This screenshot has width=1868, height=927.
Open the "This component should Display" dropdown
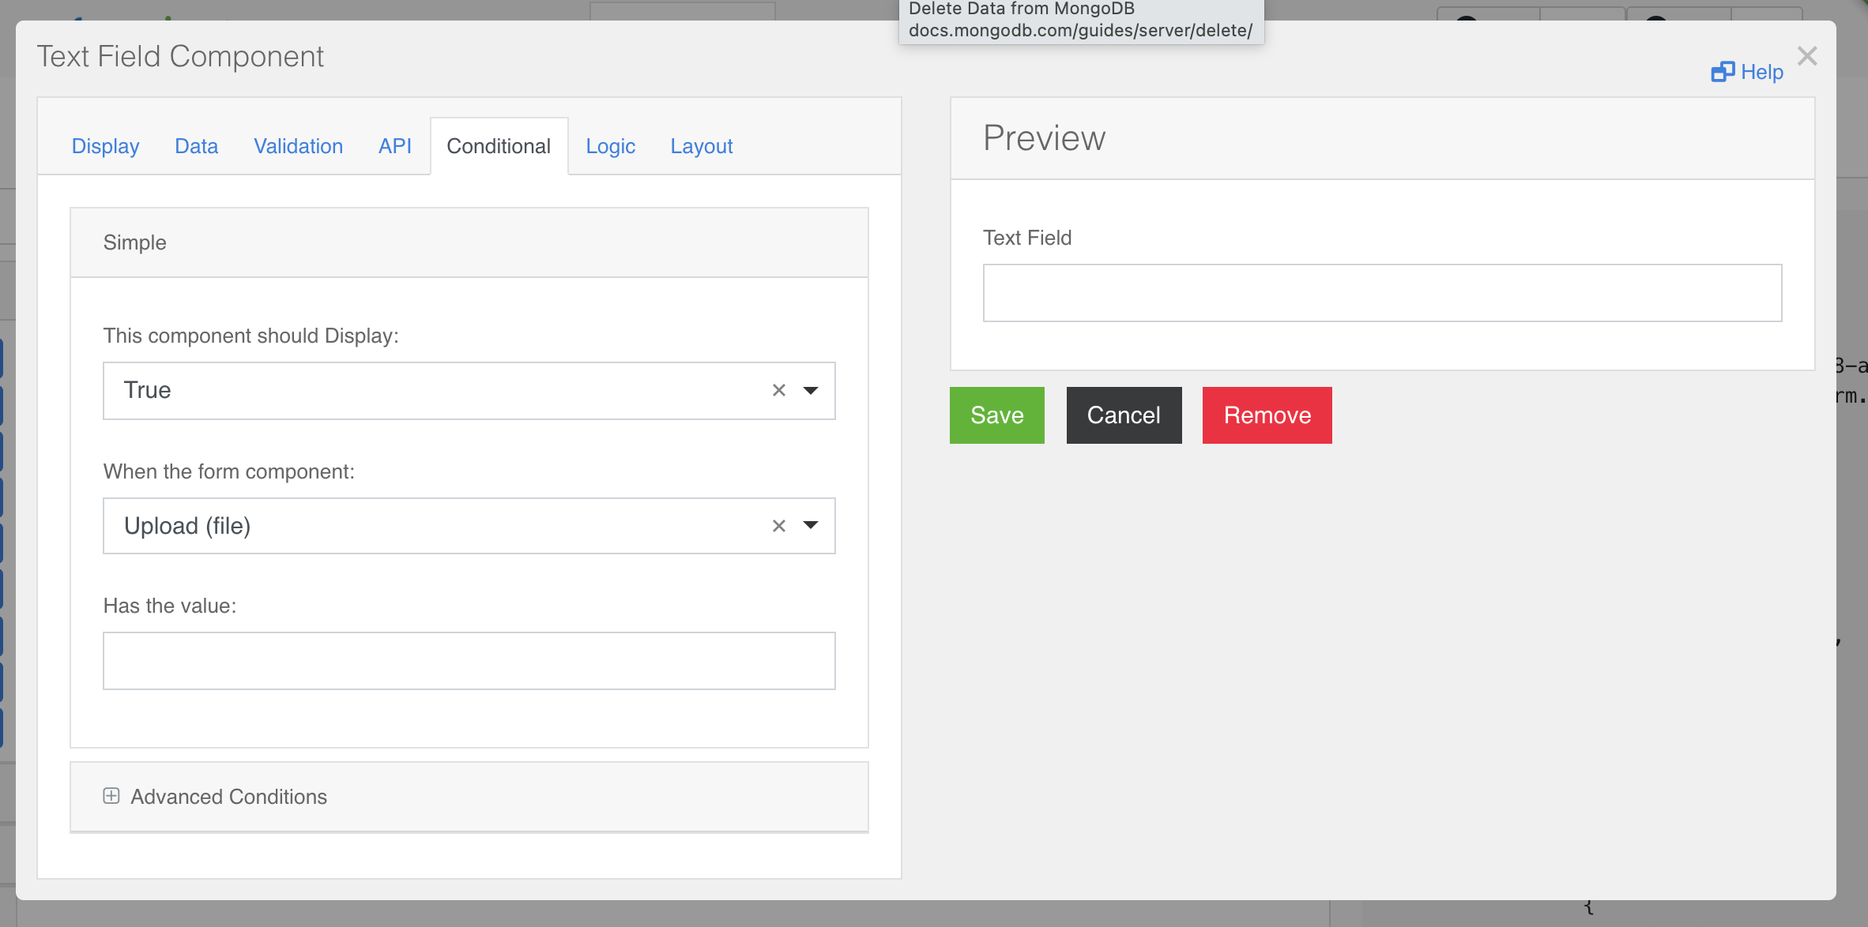[435, 390]
